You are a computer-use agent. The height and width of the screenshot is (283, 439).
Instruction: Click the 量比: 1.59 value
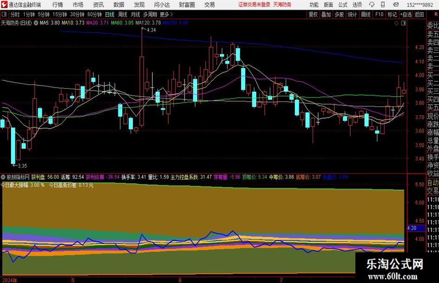158,177
